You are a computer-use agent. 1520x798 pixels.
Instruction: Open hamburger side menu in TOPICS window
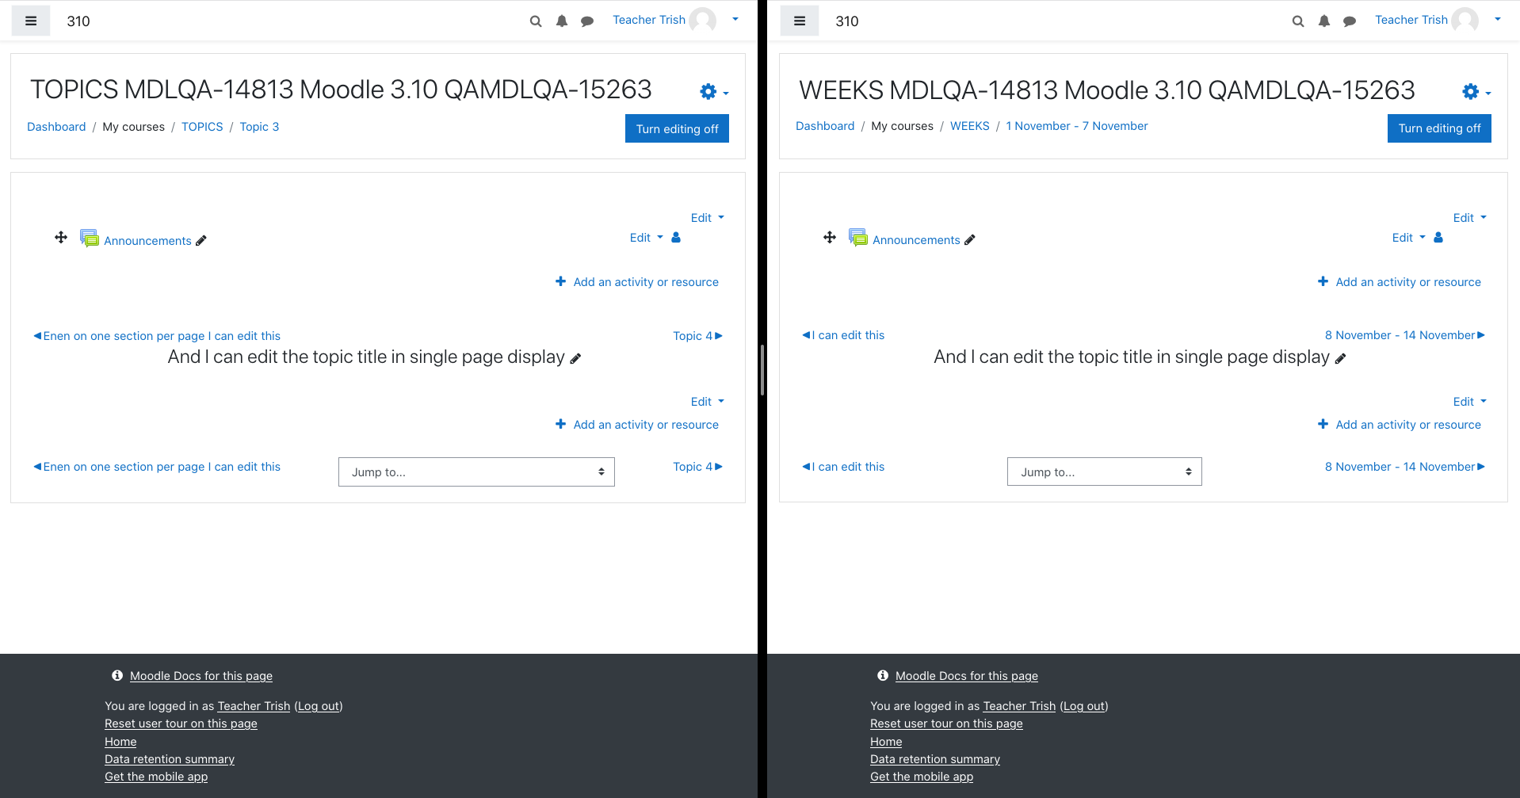point(31,21)
